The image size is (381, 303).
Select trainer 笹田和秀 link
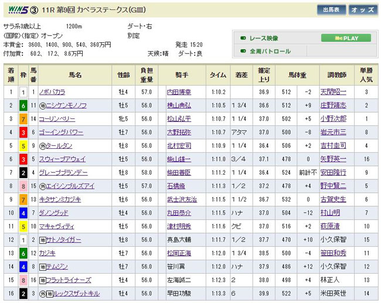pos(334,253)
